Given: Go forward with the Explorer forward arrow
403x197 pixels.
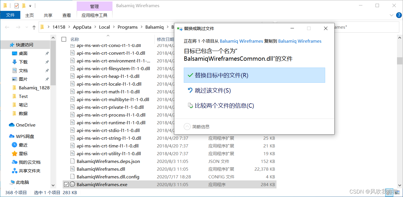Looking at the screenshot, I should click(18, 27).
